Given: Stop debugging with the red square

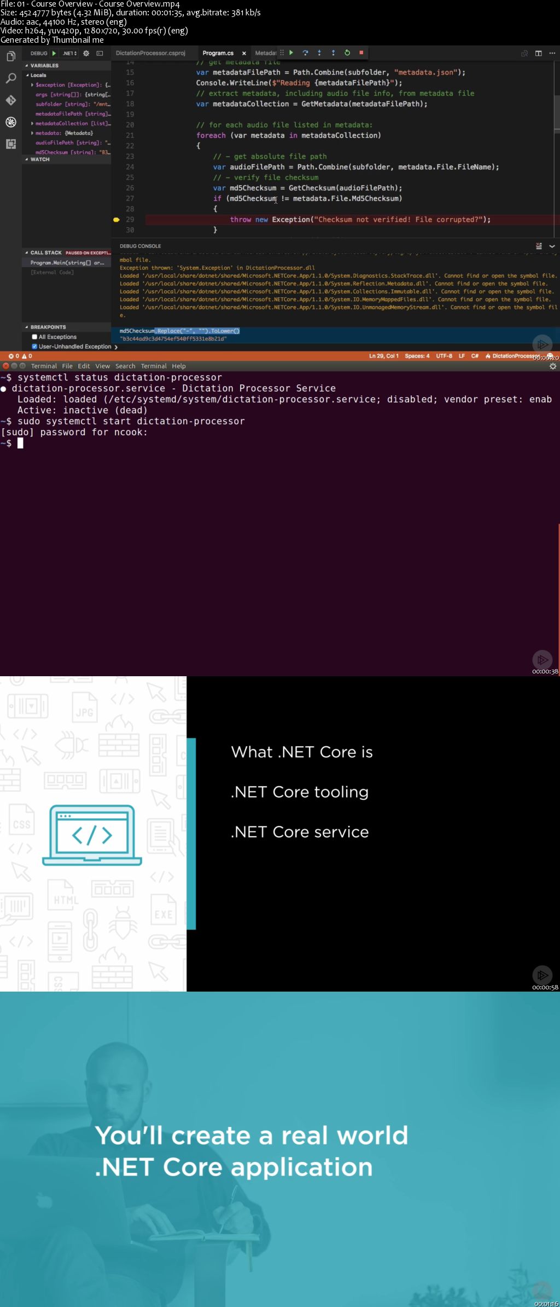Looking at the screenshot, I should point(361,53).
